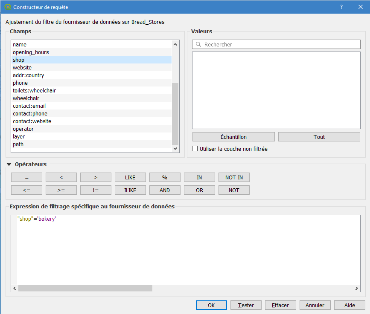
Task: Select the 'opening_hours' field
Action: coord(31,52)
